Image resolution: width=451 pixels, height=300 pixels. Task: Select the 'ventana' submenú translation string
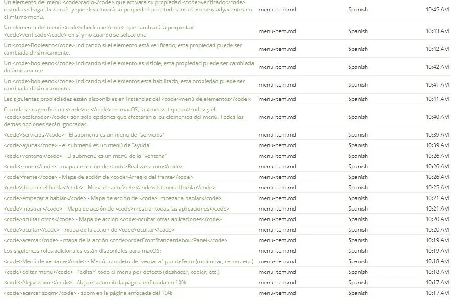point(85,156)
